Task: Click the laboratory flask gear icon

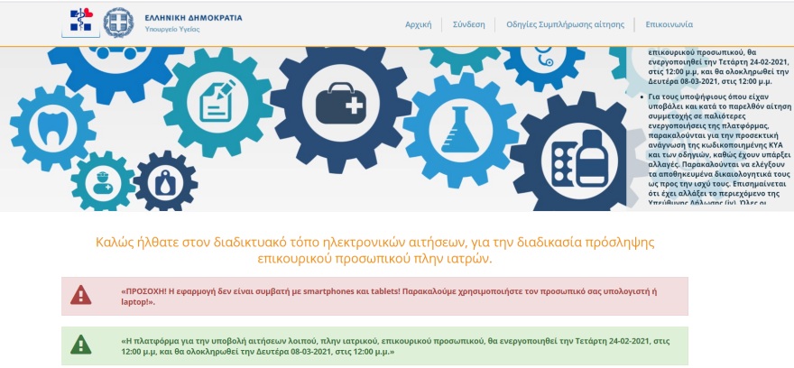Action: (x=460, y=130)
